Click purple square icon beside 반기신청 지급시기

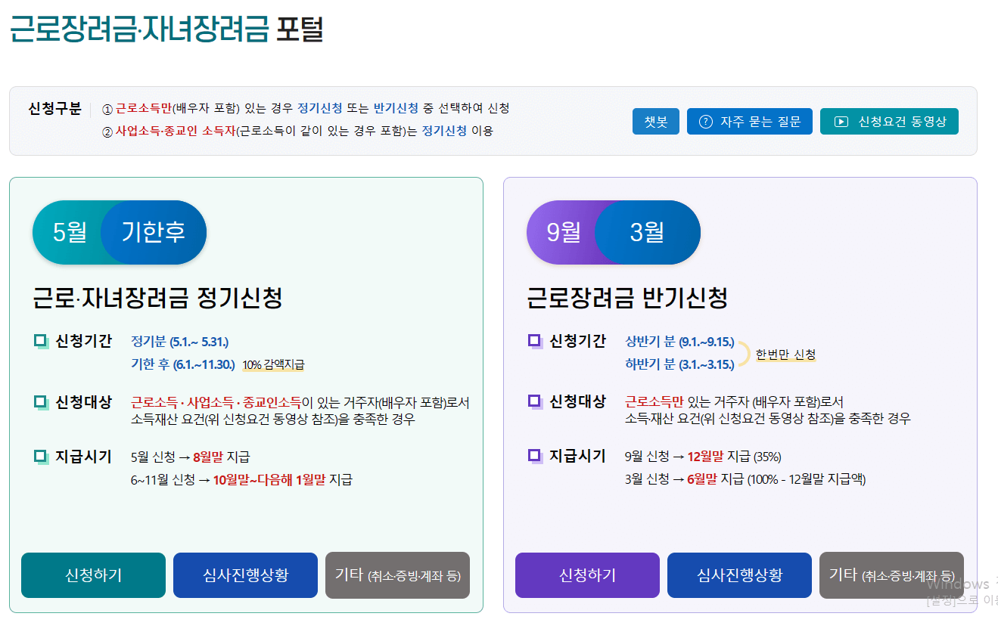(535, 456)
